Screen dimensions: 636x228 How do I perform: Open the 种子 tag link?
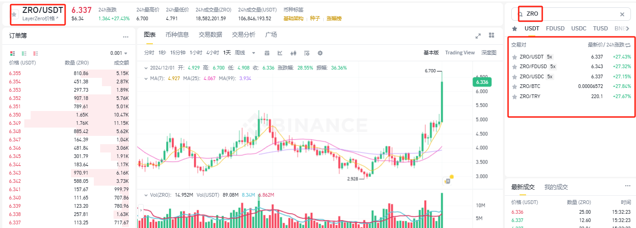(x=315, y=19)
